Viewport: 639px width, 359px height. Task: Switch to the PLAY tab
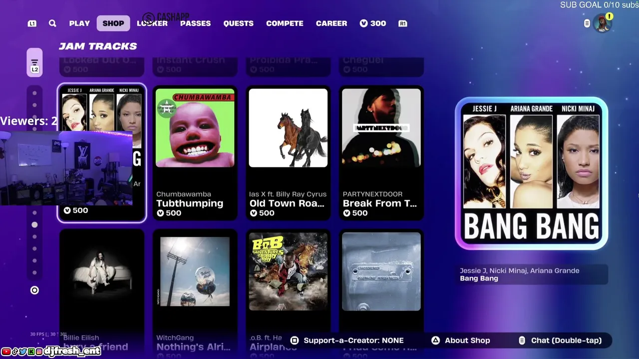[79, 23]
